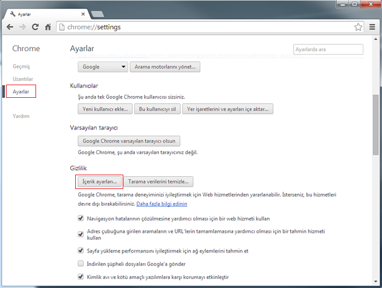Click Tarama verilerini temizle button
This screenshot has width=382, height=288.
coord(158,182)
